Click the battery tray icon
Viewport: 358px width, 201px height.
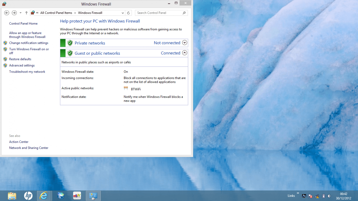pyautogui.click(x=324, y=196)
